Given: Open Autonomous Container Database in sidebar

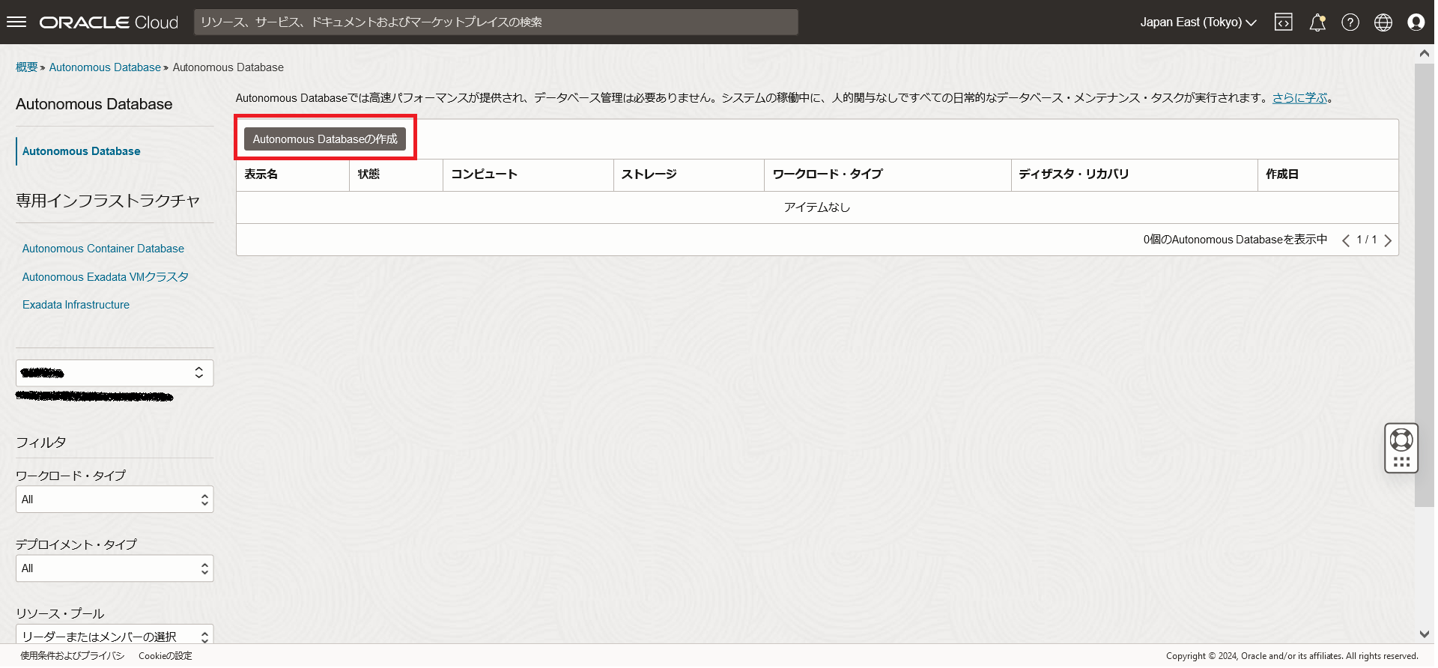Looking at the screenshot, I should [x=103, y=249].
